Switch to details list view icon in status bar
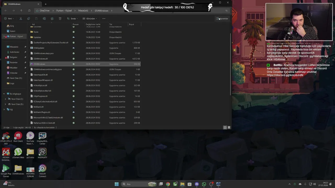The image size is (335, 188). (x=225, y=127)
